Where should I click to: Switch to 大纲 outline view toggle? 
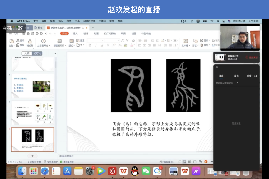click(x=27, y=54)
